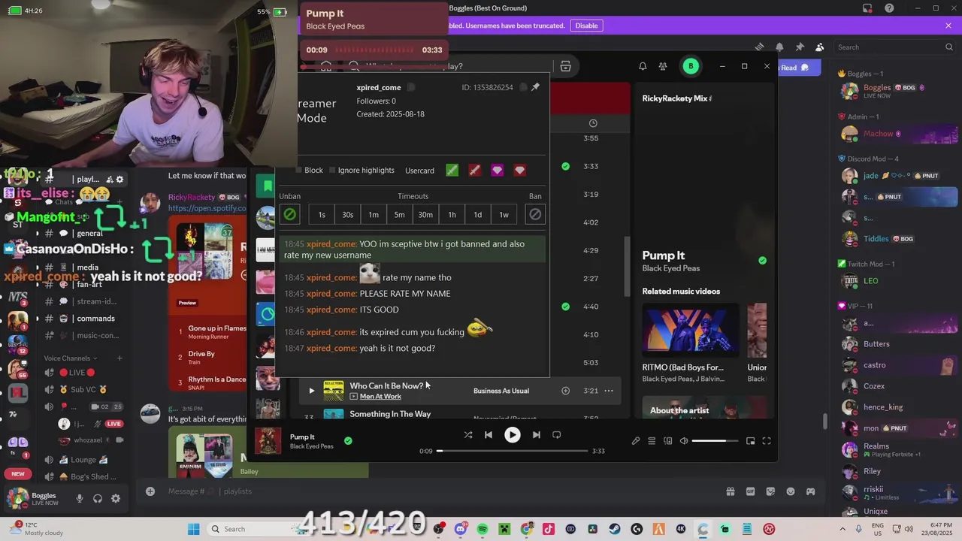Click Disable button in purple Discord banner

point(586,26)
